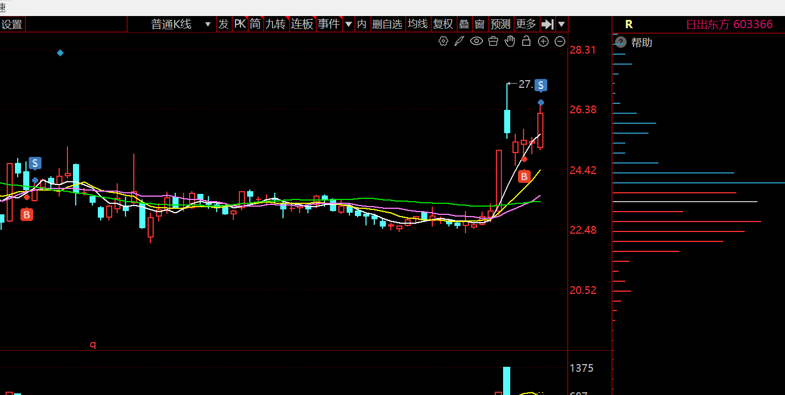Zoom out with the minus circle icon
The height and width of the screenshot is (395, 785).
tap(560, 41)
